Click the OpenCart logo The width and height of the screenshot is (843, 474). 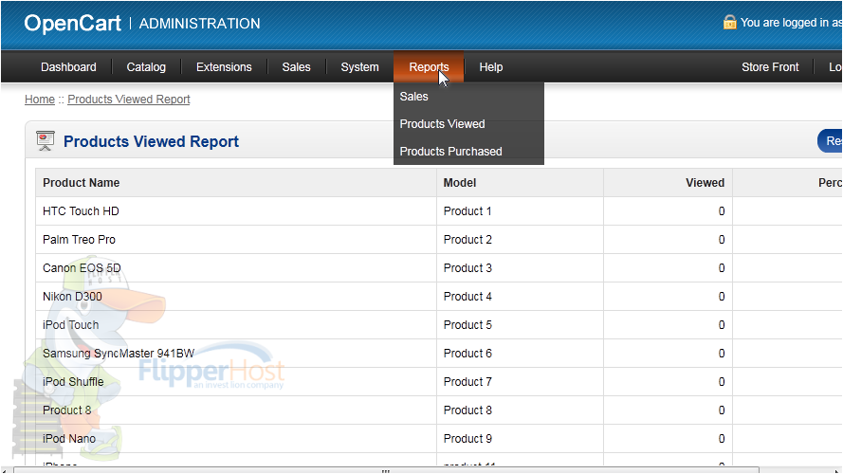pos(73,23)
